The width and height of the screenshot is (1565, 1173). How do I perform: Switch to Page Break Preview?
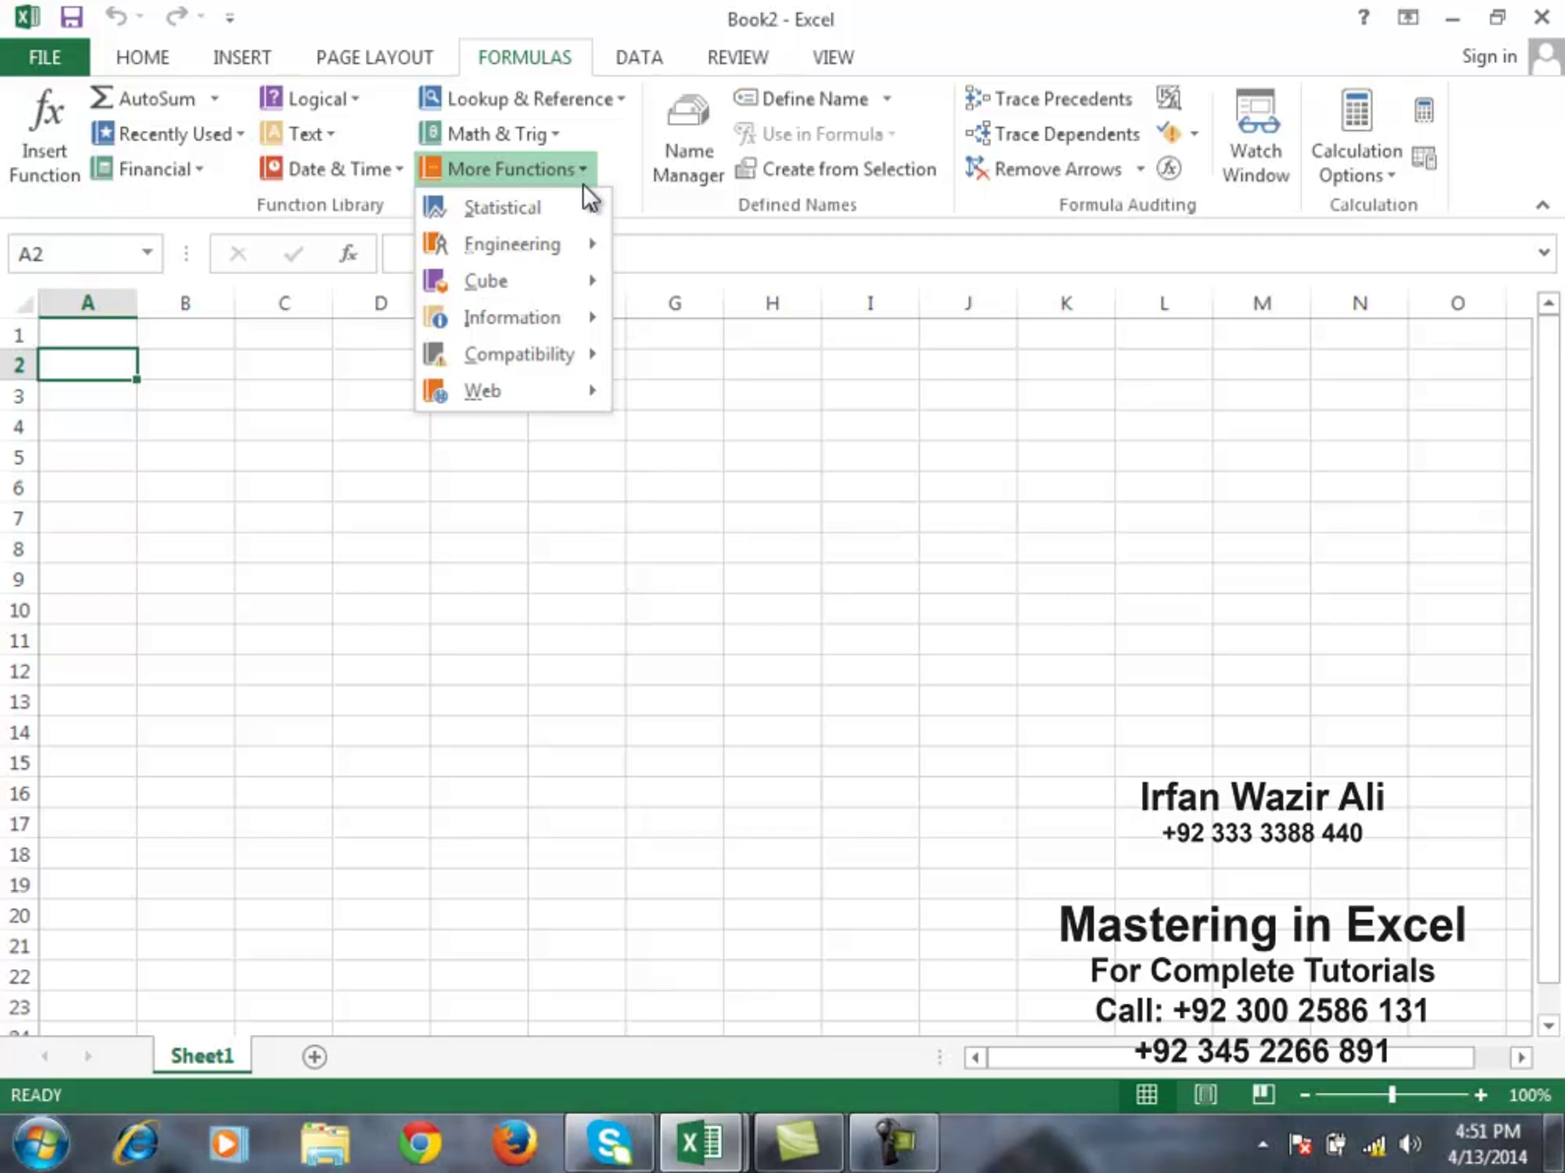point(1263,1095)
